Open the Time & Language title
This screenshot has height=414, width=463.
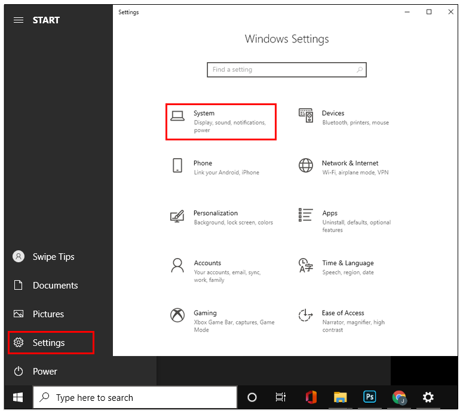(x=348, y=263)
